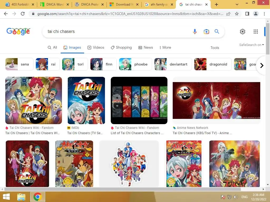The height and width of the screenshot is (202, 270).
Task: Open the Korean comic cover numbered 1
Action: (x=74, y=164)
